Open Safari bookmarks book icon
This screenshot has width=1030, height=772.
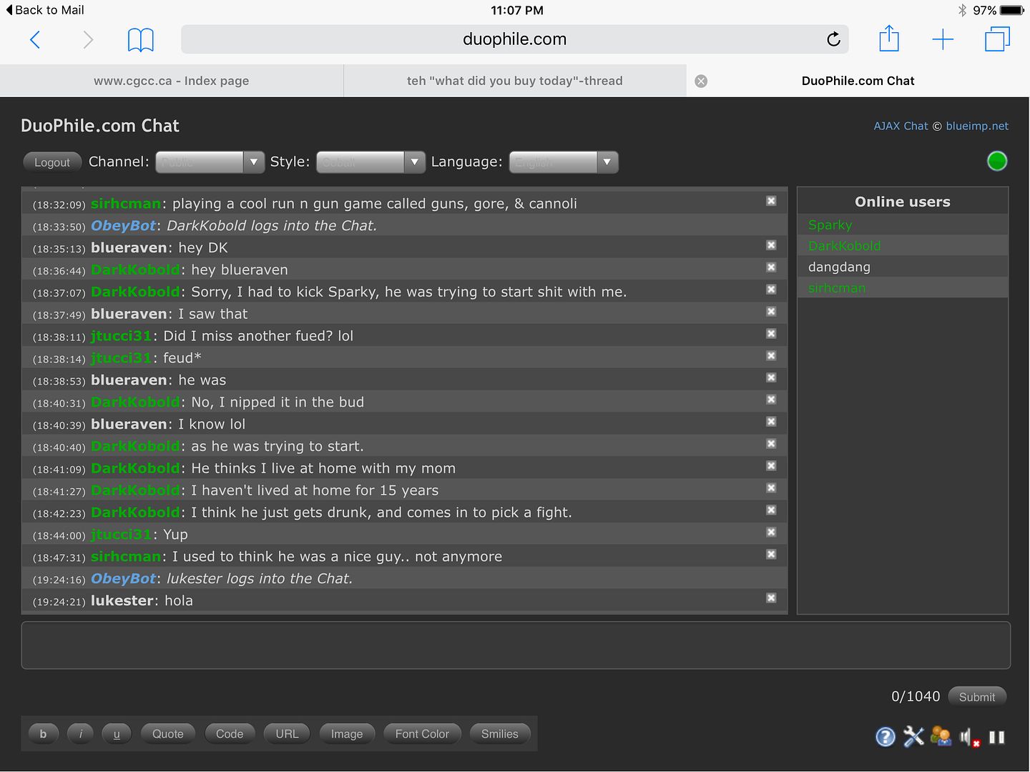pyautogui.click(x=140, y=40)
